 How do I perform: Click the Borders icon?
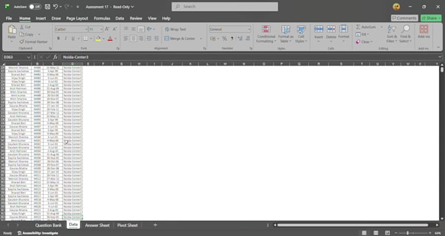(86, 39)
